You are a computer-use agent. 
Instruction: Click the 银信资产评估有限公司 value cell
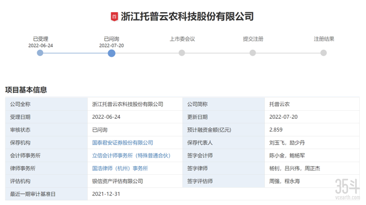tap(135, 181)
